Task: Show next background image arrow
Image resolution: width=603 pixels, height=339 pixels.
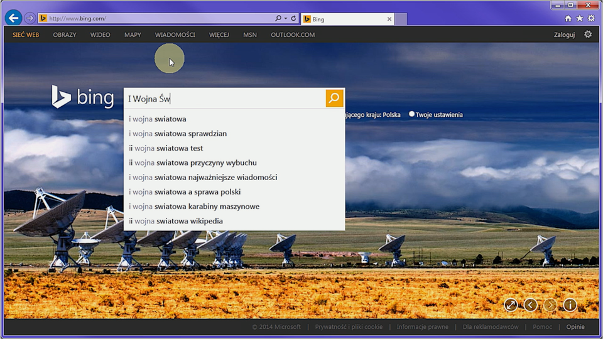Action: point(550,305)
